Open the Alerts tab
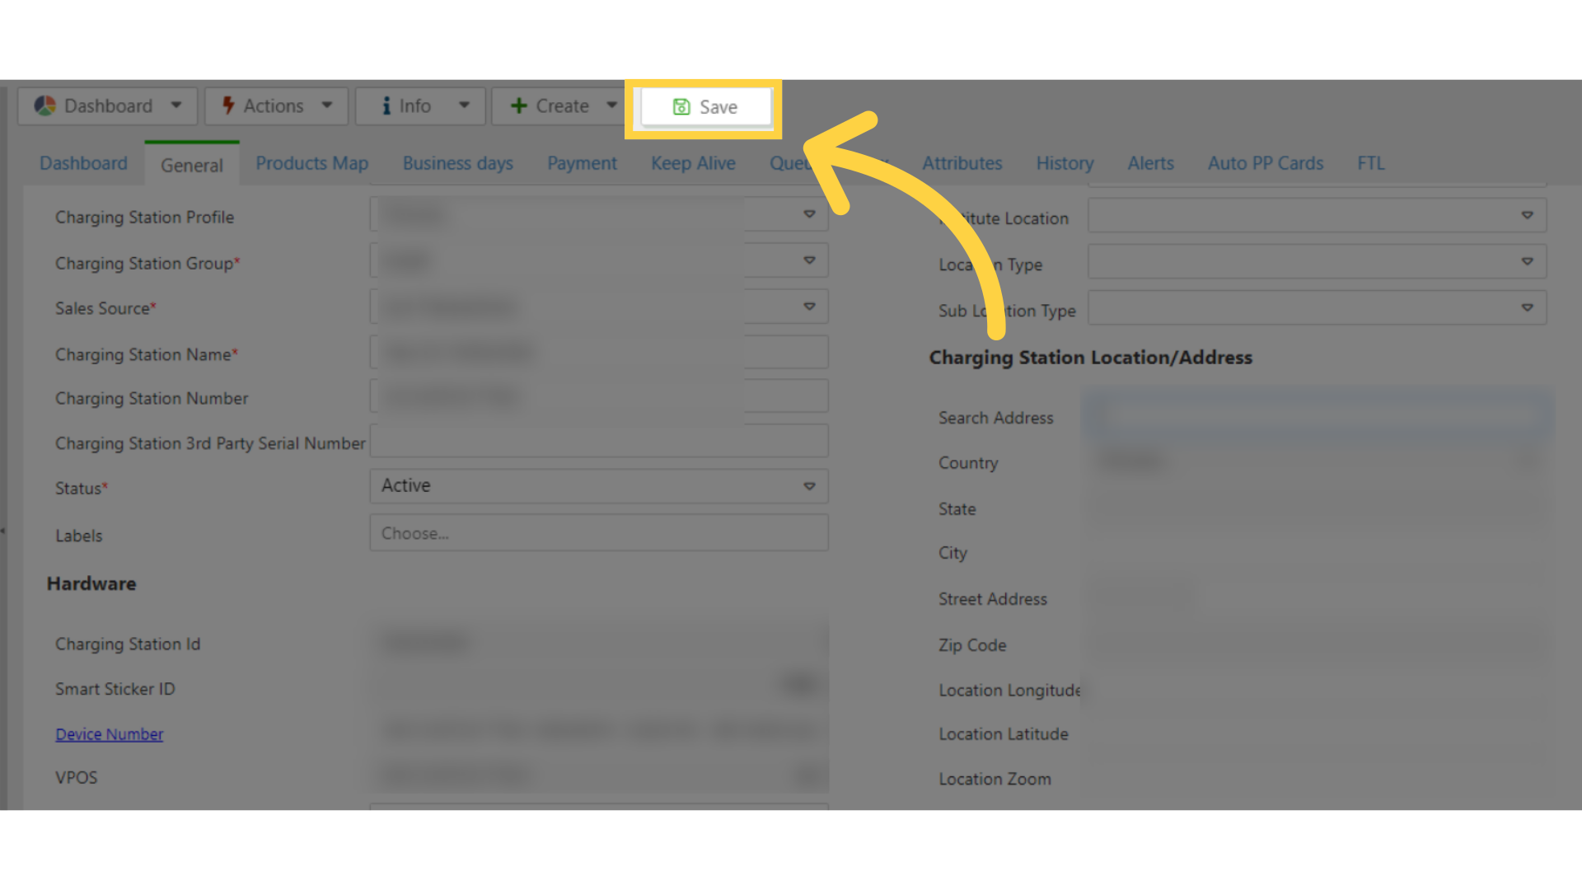The height and width of the screenshot is (890, 1582). coord(1150,164)
